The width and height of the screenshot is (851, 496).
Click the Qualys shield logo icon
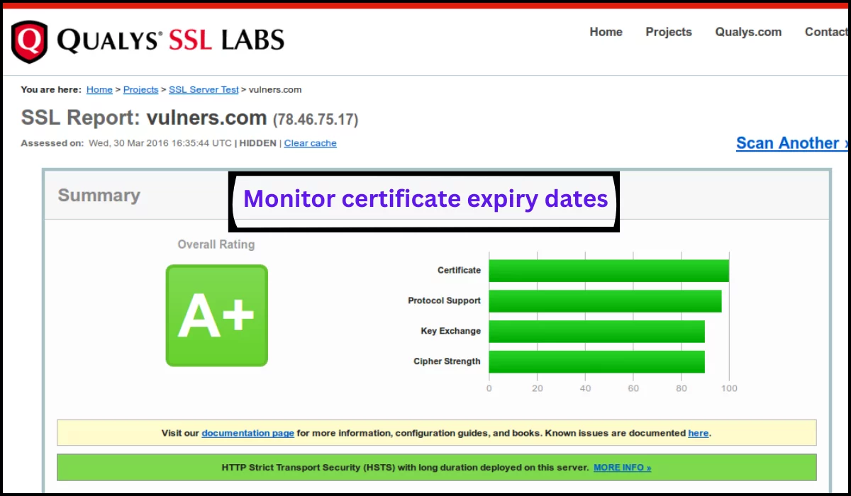29,42
